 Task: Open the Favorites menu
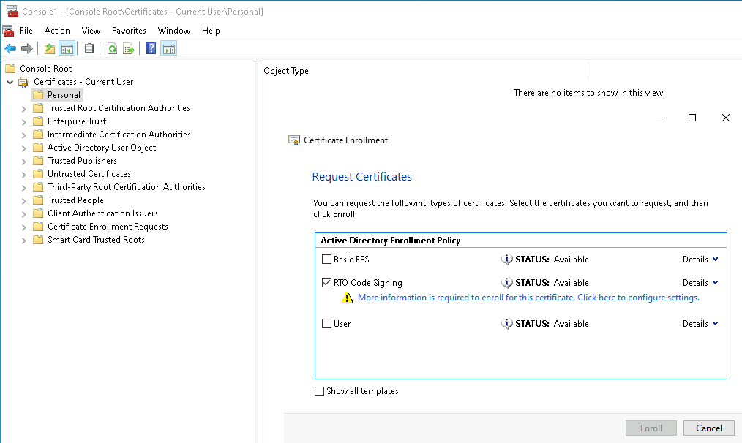[x=129, y=31]
